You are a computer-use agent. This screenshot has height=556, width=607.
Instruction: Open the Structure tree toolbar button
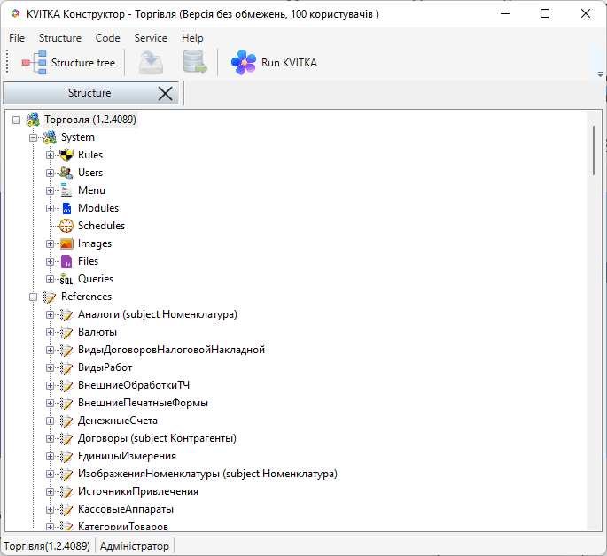[68, 63]
